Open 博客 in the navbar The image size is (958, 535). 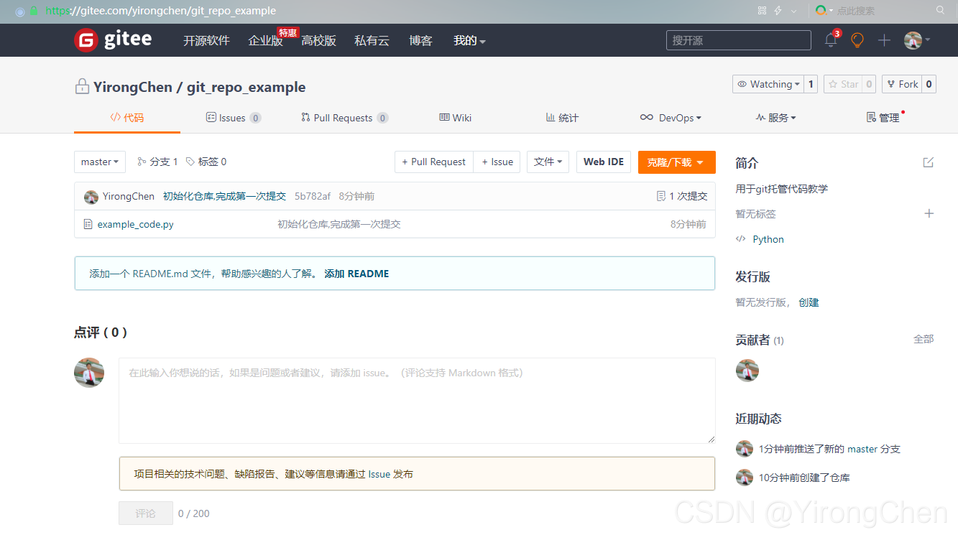coord(420,40)
